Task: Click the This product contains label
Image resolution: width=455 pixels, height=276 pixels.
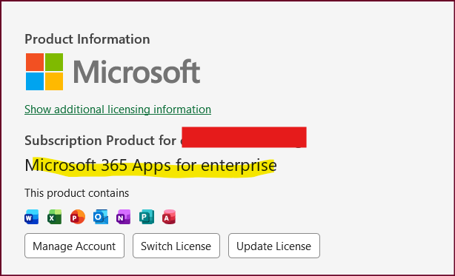Action: 76,193
